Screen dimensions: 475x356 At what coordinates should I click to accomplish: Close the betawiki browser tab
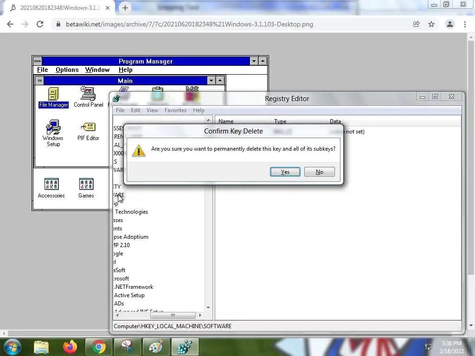click(108, 8)
